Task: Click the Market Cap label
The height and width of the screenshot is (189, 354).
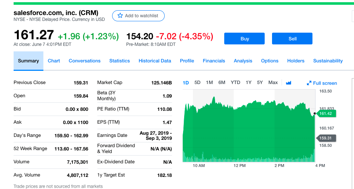Action: 110,83
